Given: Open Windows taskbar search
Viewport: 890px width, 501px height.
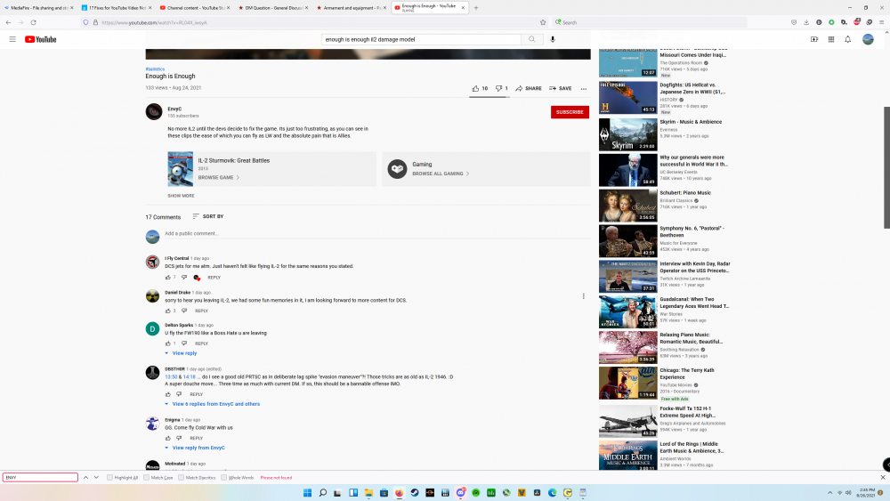Looking at the screenshot, I should [x=322, y=492].
